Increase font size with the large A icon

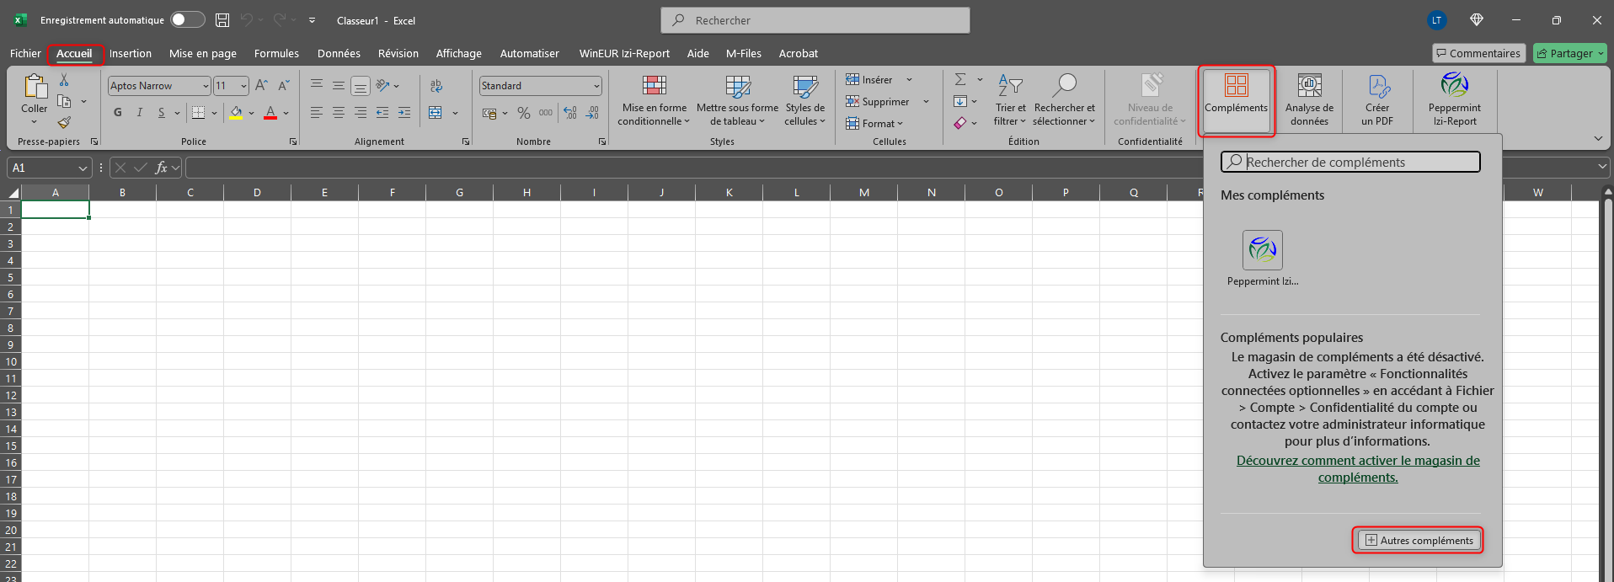click(261, 85)
